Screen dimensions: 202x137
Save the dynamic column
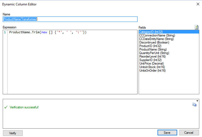click(x=167, y=133)
